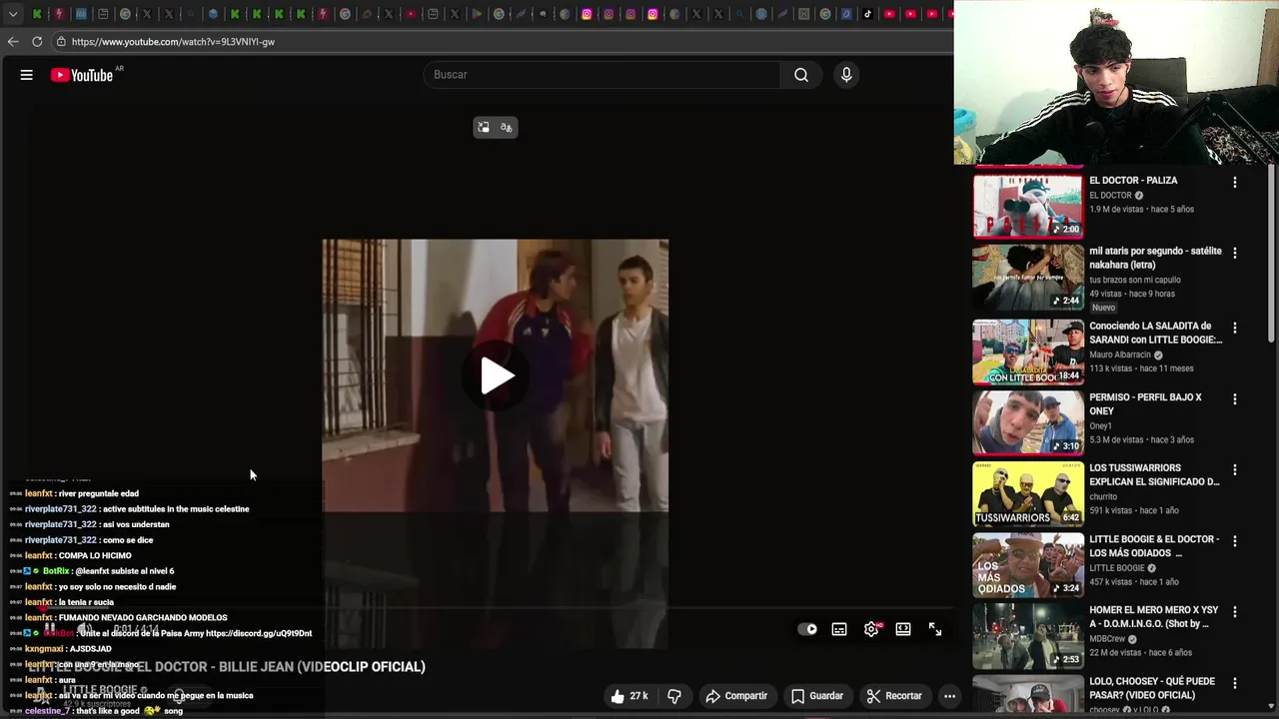Open PERMISO - PERFIL BAJO thumbnail

(x=1028, y=422)
